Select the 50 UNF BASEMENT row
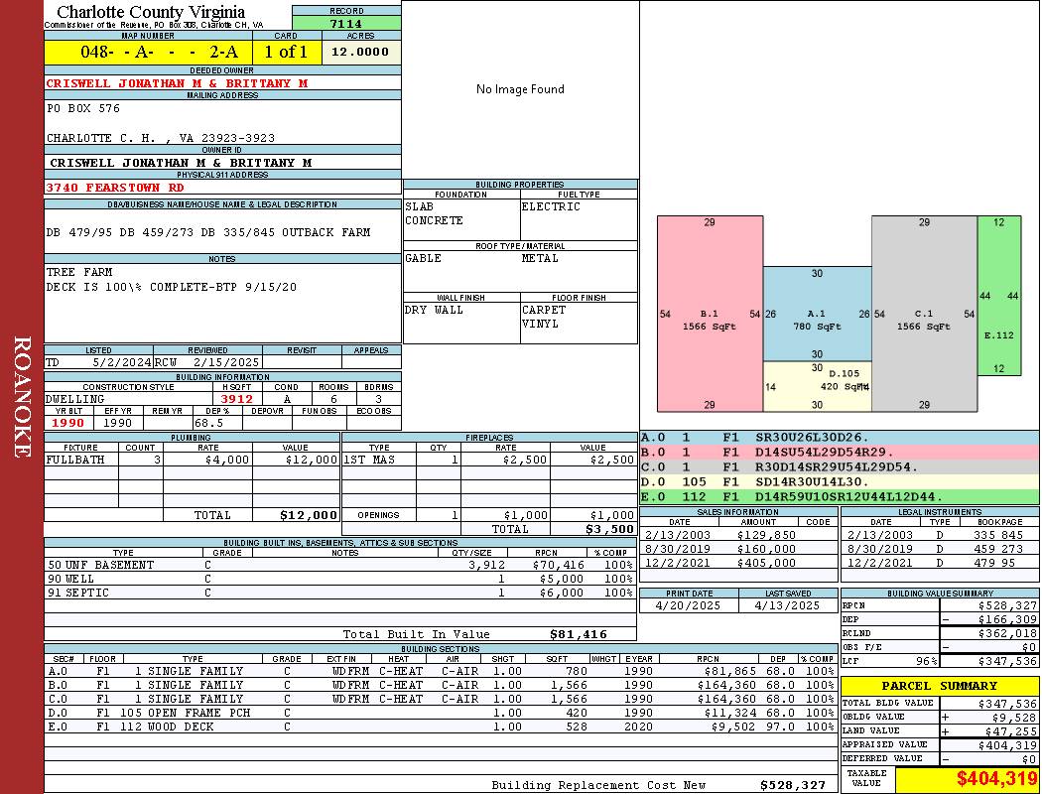This screenshot has width=1042, height=794. (x=340, y=565)
